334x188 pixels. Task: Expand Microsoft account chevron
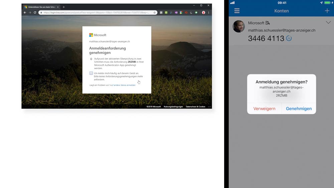click(328, 22)
